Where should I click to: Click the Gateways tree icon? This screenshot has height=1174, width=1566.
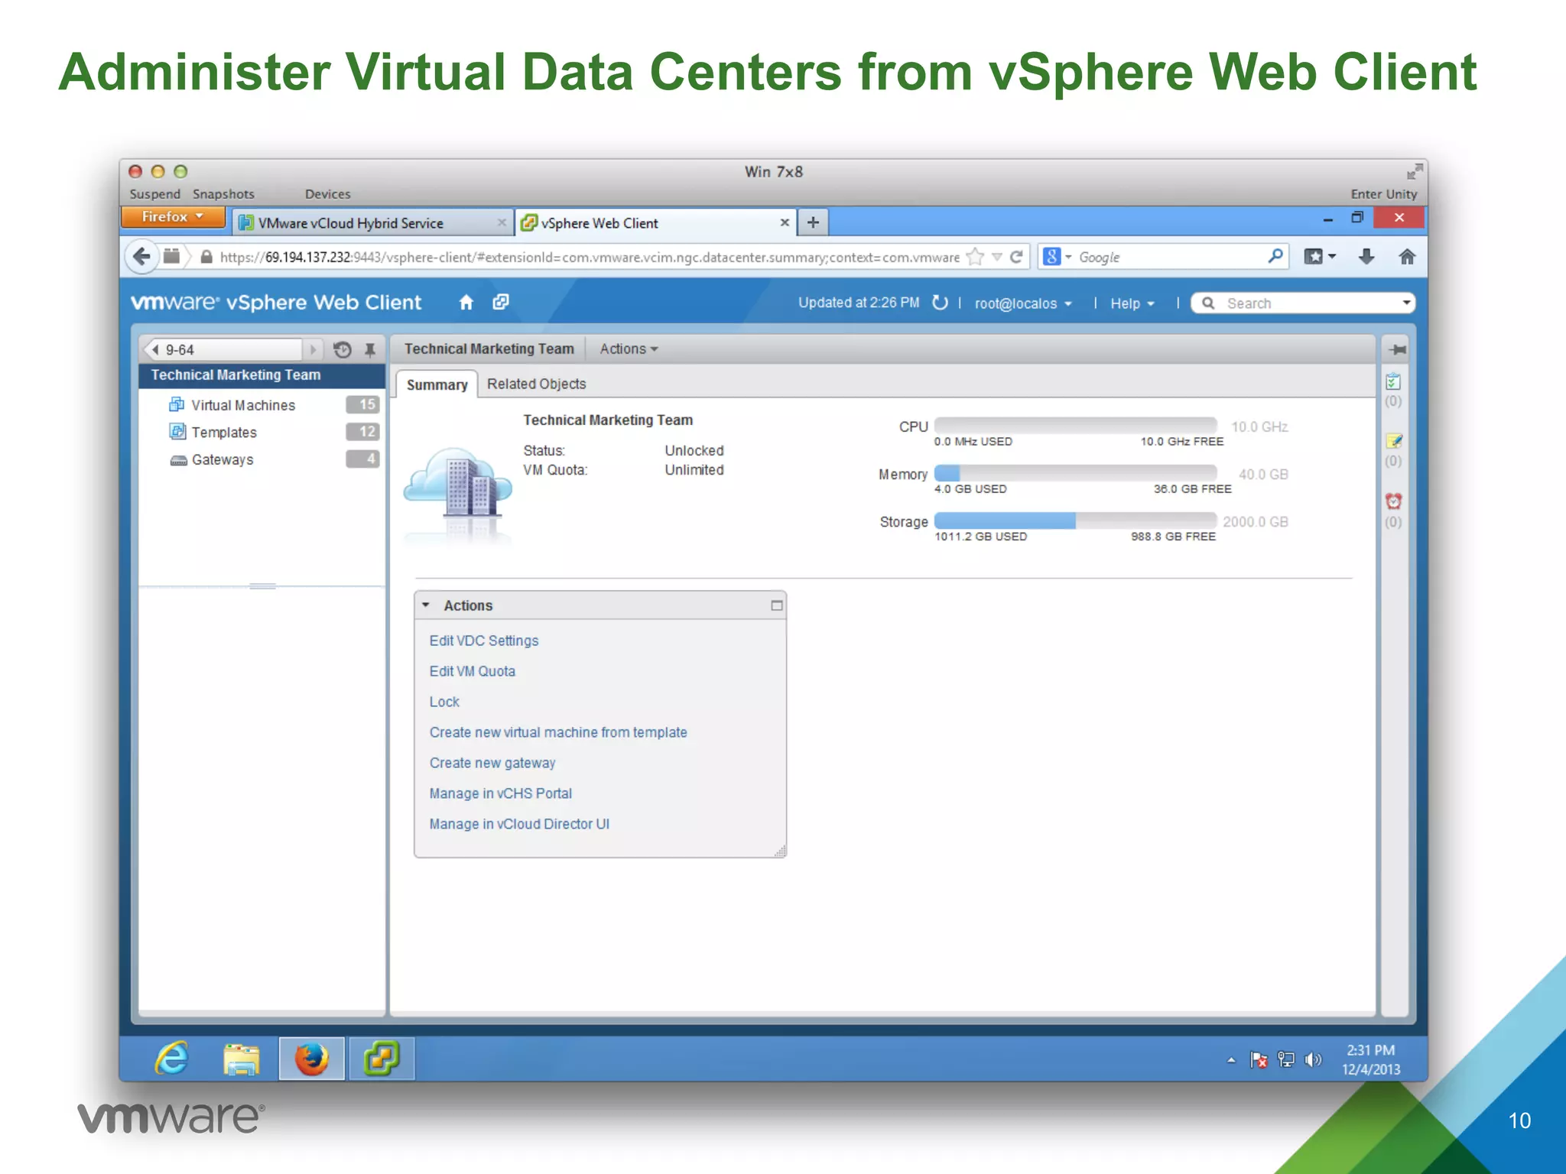[178, 460]
